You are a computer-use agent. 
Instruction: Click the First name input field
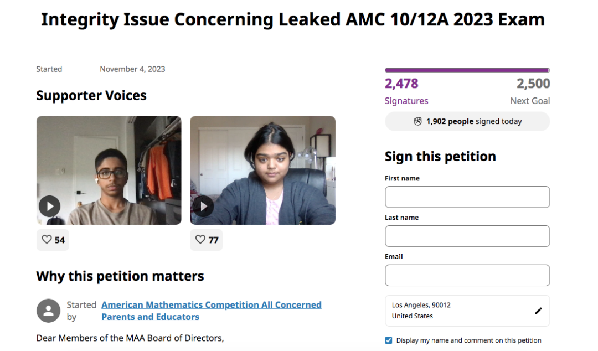tap(467, 197)
